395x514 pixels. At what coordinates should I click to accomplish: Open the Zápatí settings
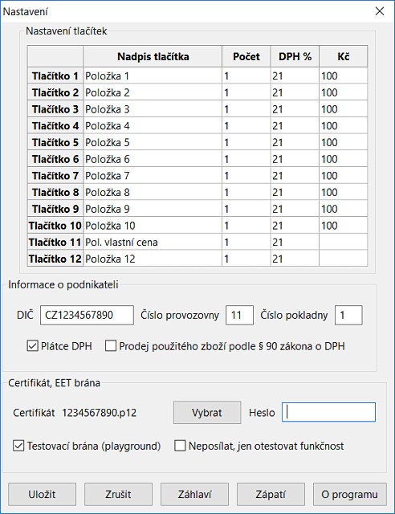(x=271, y=494)
